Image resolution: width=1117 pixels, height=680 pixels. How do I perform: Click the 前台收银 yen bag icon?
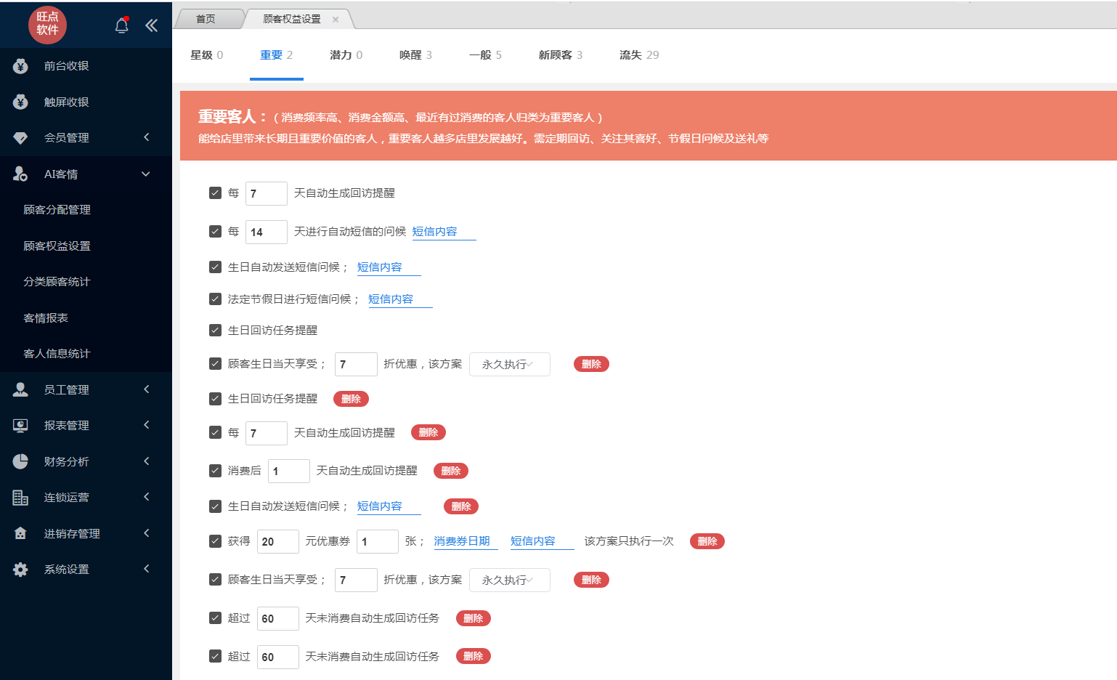click(x=20, y=66)
